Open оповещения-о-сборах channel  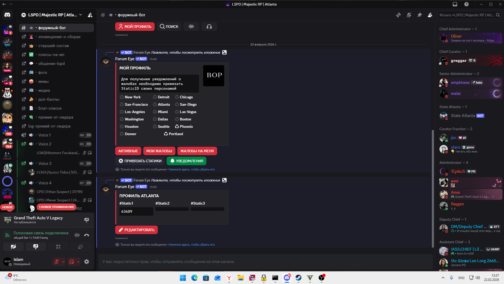click(59, 37)
